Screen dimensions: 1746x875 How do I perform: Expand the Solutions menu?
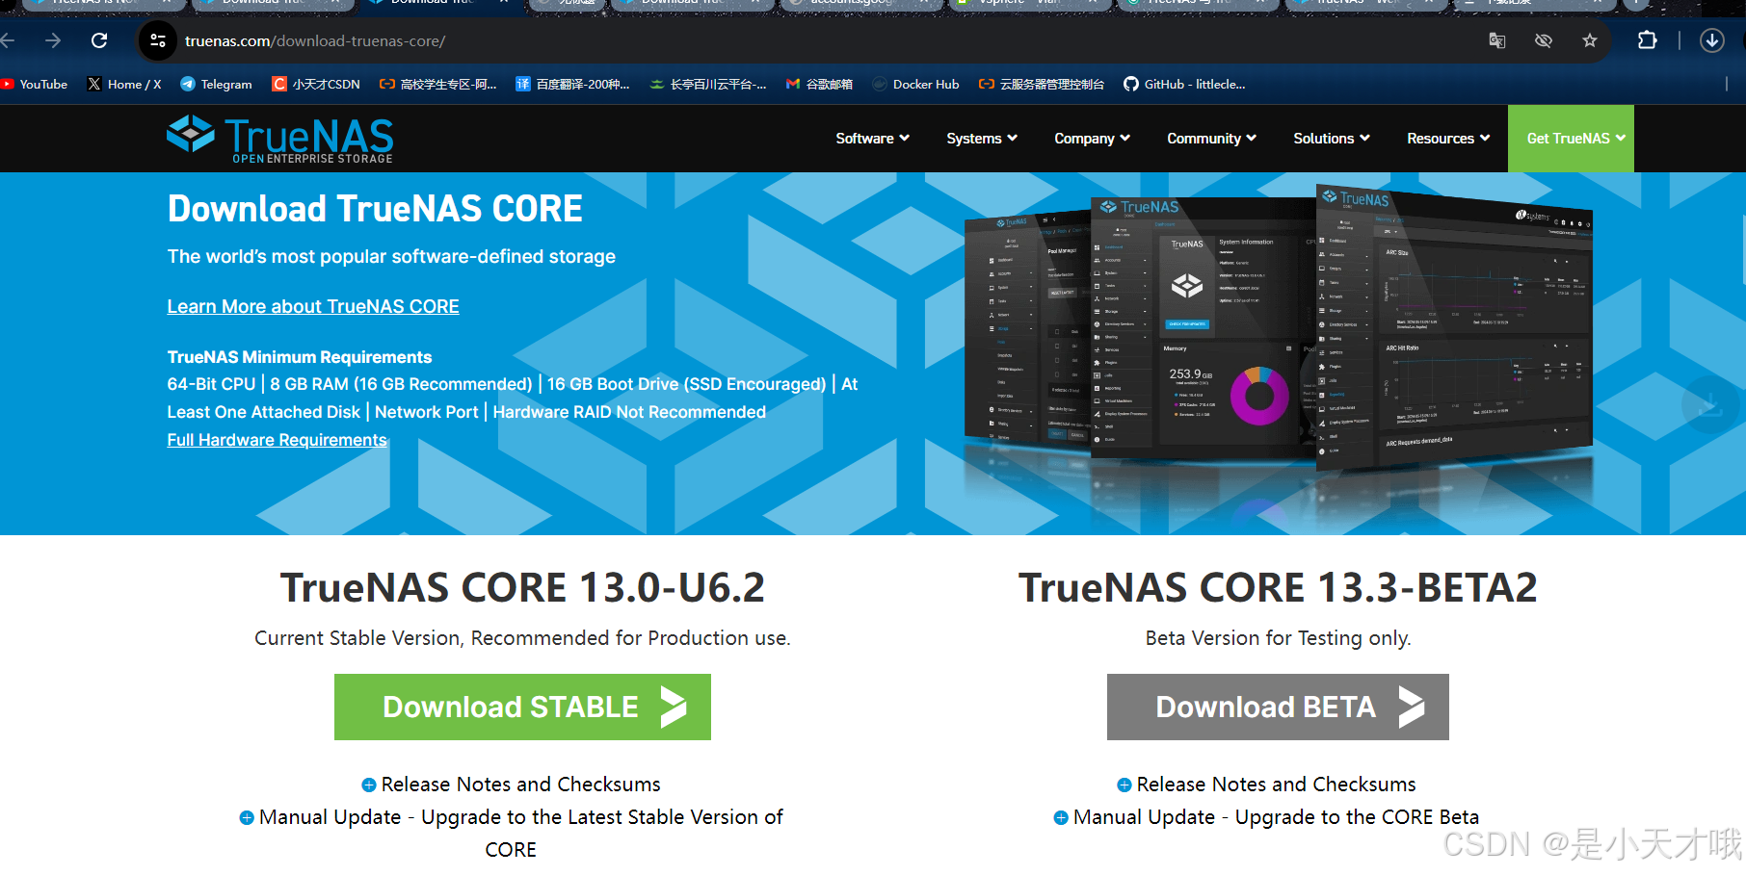click(1332, 139)
